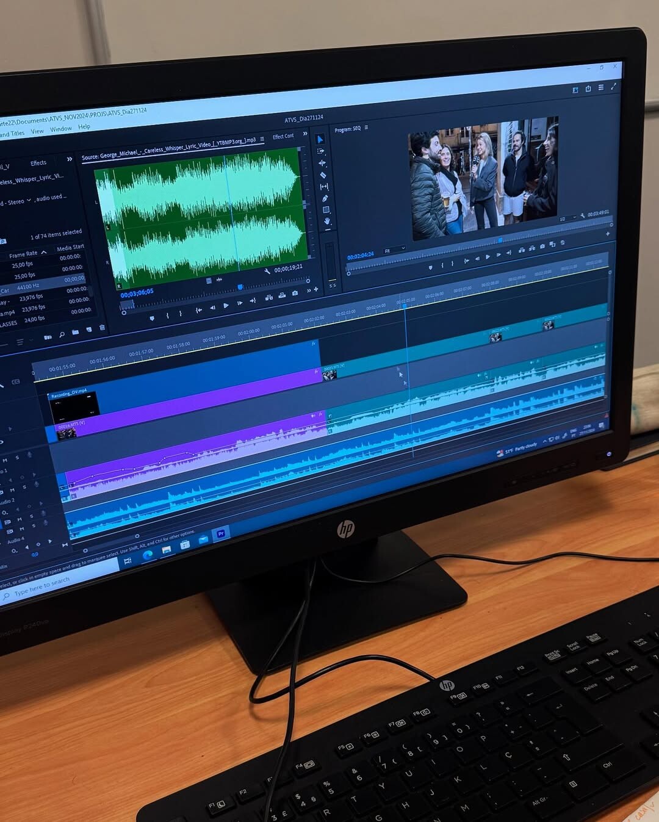The image size is (659, 822).
Task: Click the Source timecode 00;03;06;05
Action: coord(137,294)
